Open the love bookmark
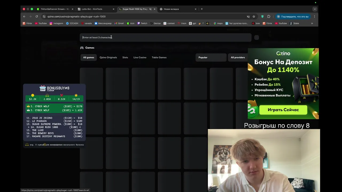342x192 pixels. click(256, 23)
